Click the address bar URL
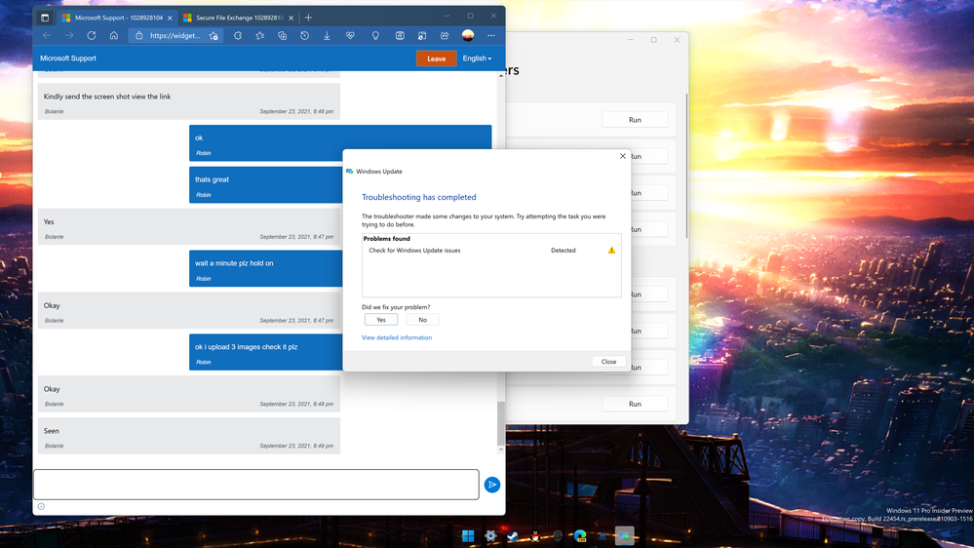The image size is (974, 548). (x=175, y=35)
